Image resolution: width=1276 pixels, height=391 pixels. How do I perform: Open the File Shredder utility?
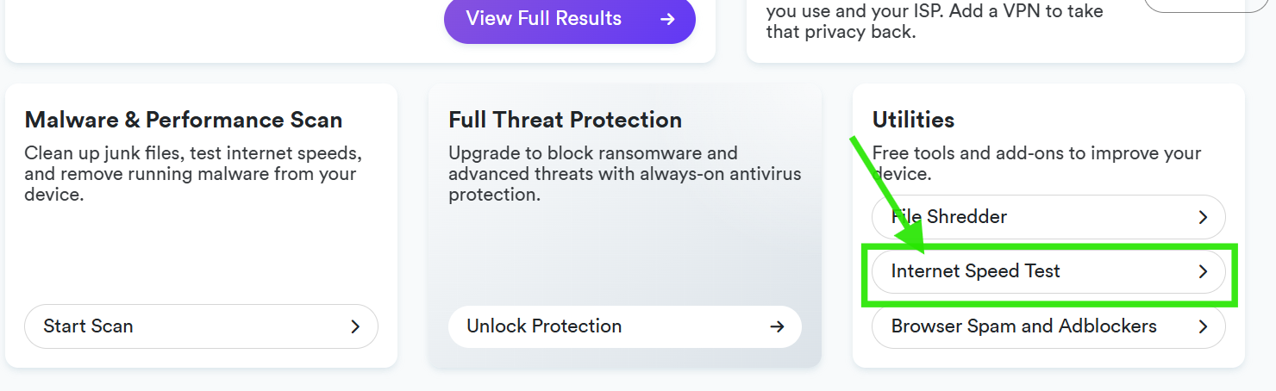point(1048,217)
